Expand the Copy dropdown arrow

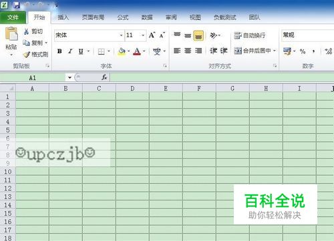point(46,43)
